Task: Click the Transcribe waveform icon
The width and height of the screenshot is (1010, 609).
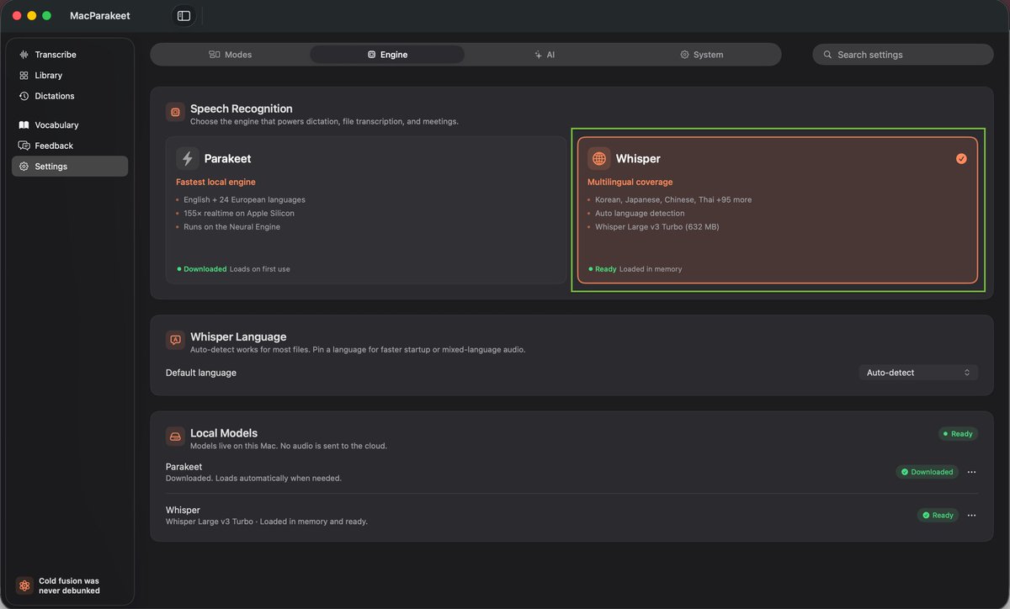Action: pos(24,55)
